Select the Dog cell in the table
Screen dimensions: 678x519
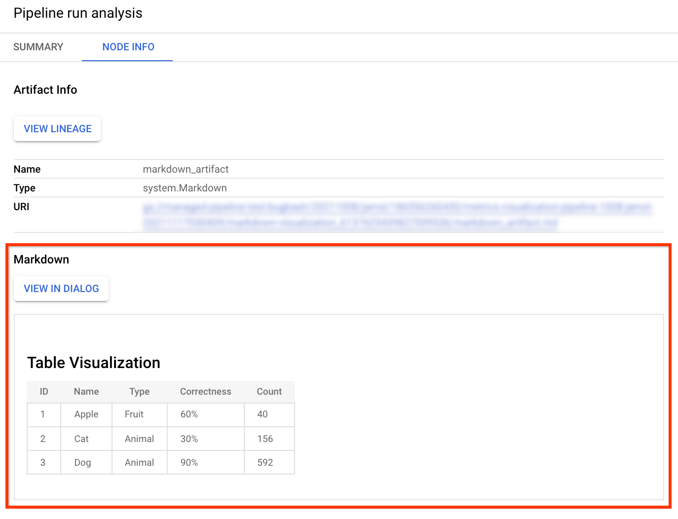(x=82, y=463)
